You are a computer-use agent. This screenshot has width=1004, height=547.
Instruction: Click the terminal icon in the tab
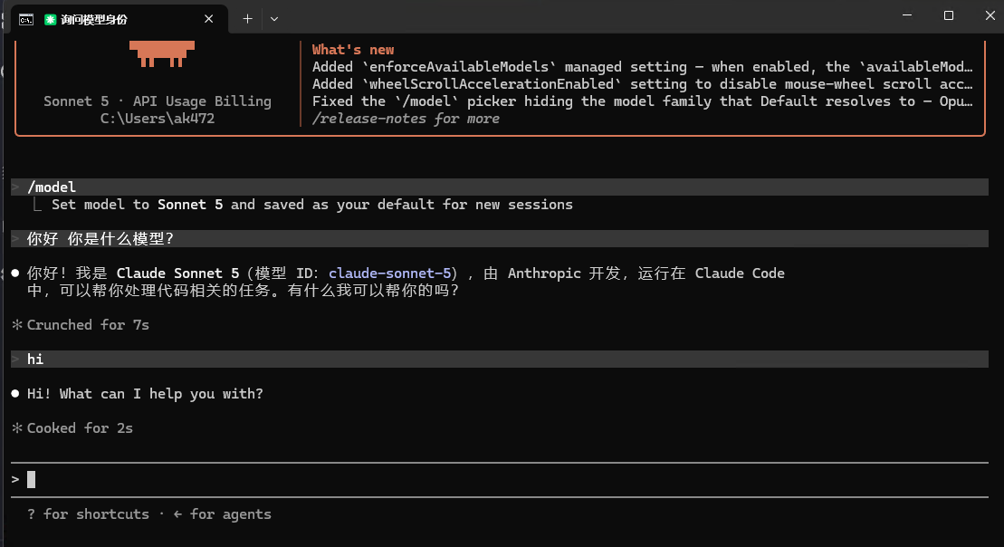[26, 20]
